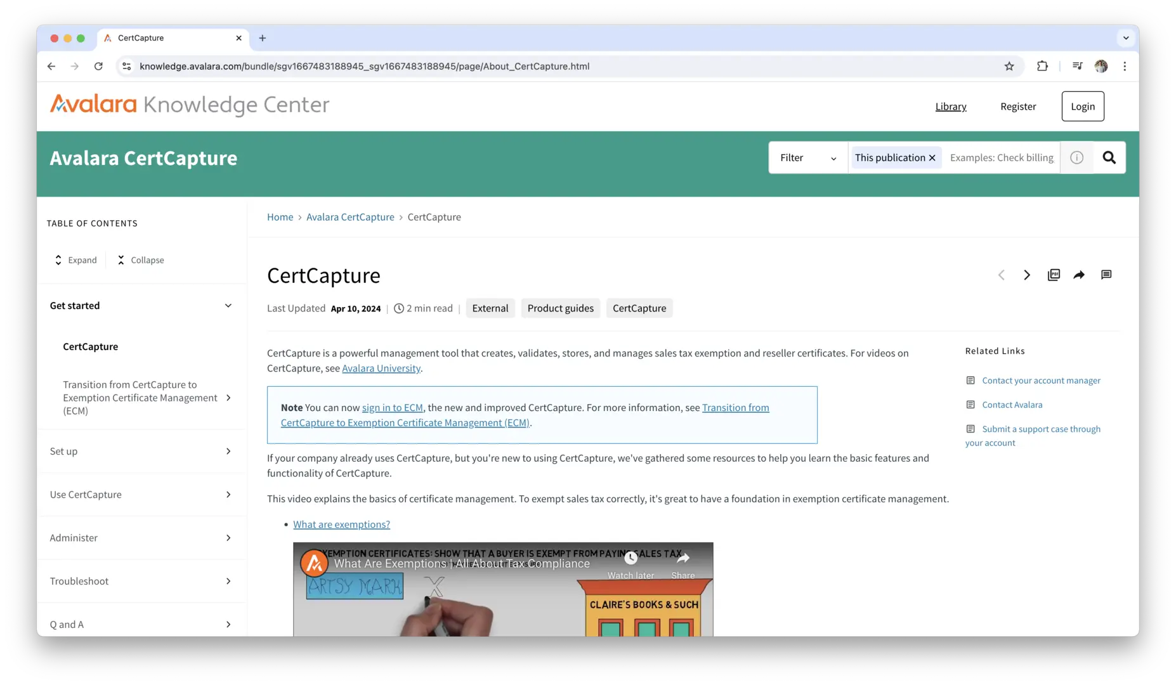Collapse all table of contents entries
The height and width of the screenshot is (685, 1176).
pos(141,260)
